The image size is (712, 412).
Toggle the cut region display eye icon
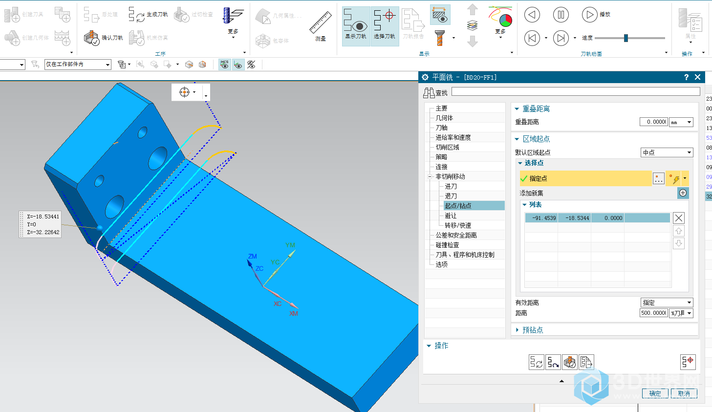(440, 15)
